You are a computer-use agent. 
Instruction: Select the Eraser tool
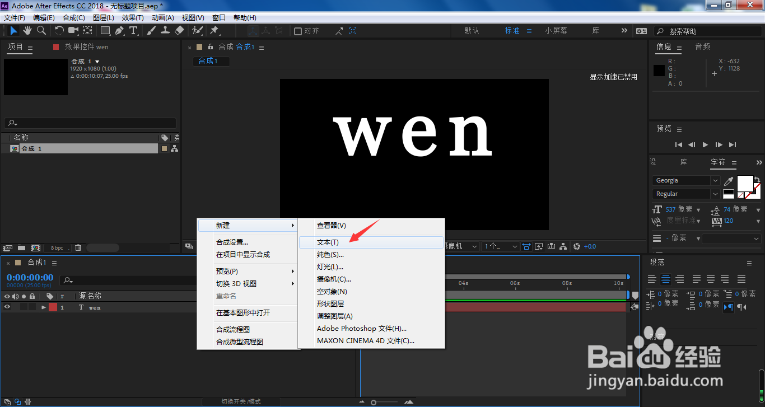point(179,30)
